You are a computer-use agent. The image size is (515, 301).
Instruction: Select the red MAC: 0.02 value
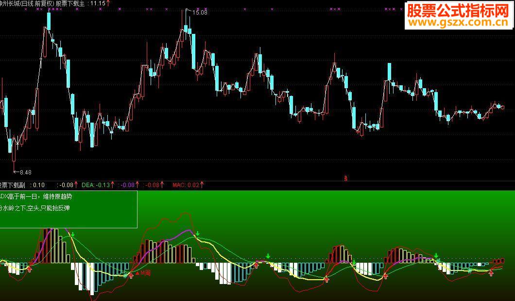pyautogui.click(x=186, y=185)
